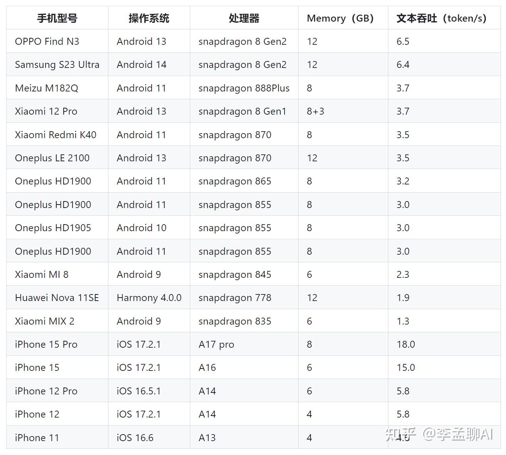Click the 处理器 column header

(x=244, y=18)
